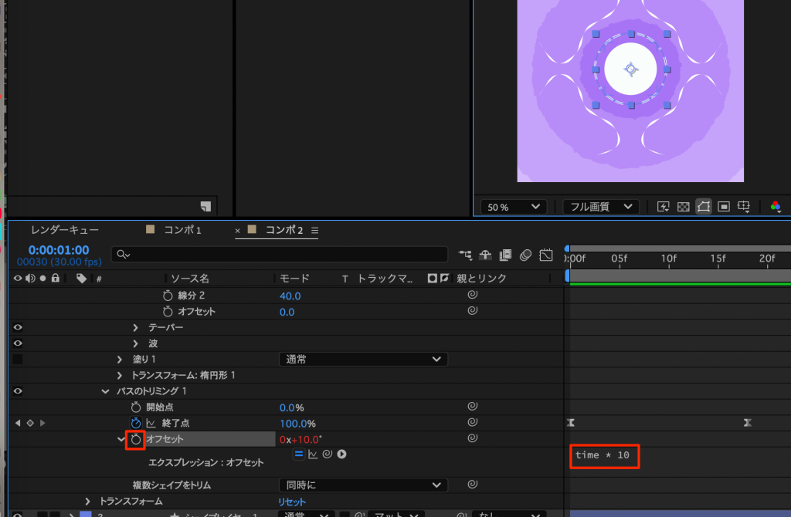Hide the パスのトリミング 1 visibility eye

(x=18, y=391)
